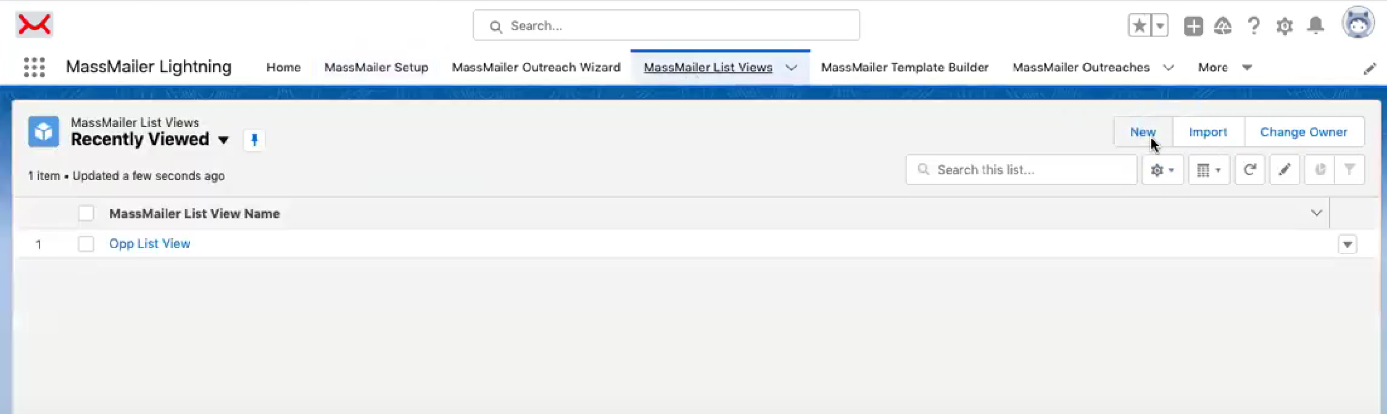Pin the Recently Viewed list
1387x414 pixels.
click(254, 140)
